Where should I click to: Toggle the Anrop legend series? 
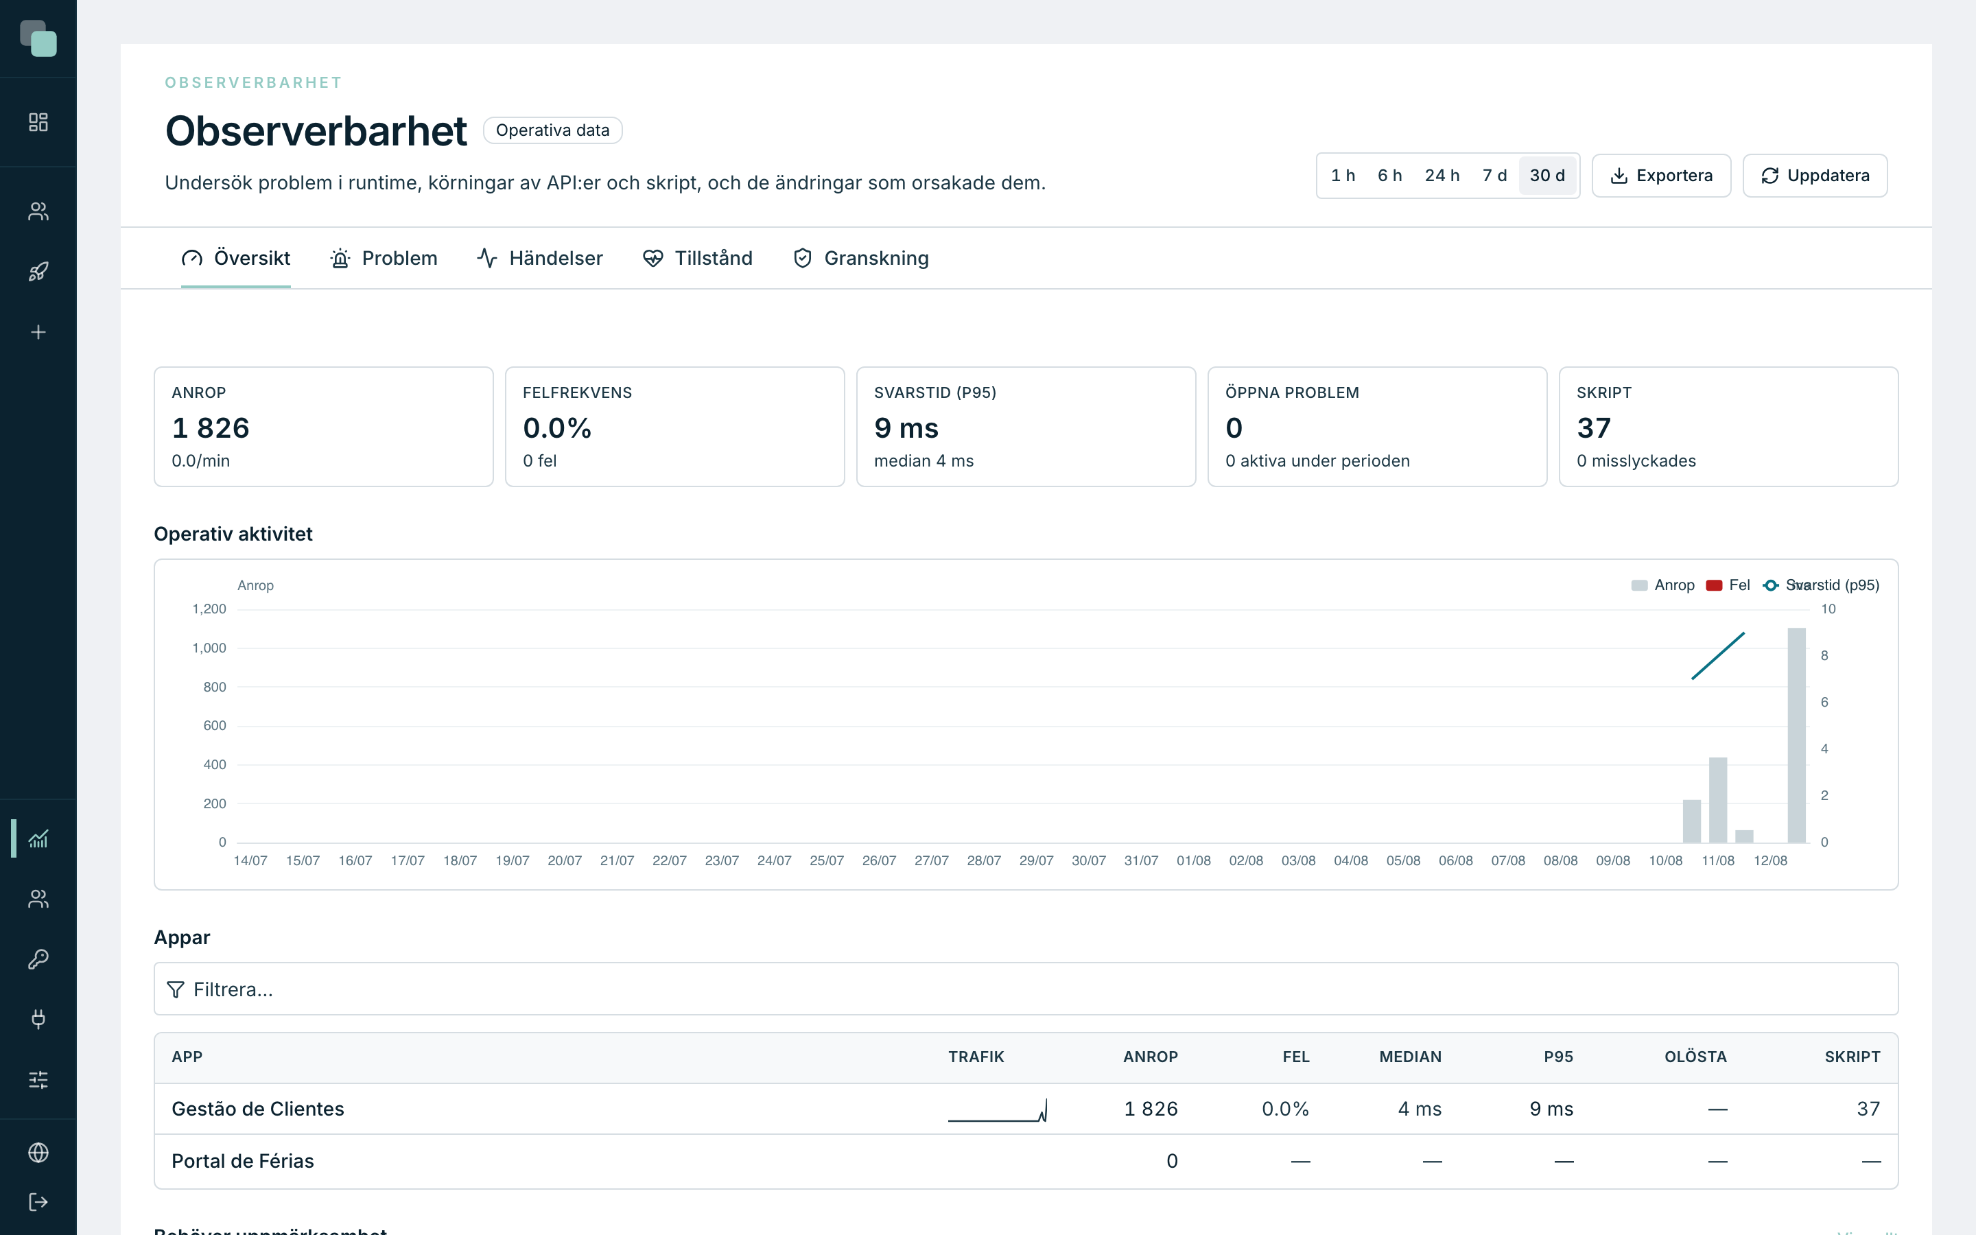1662,585
